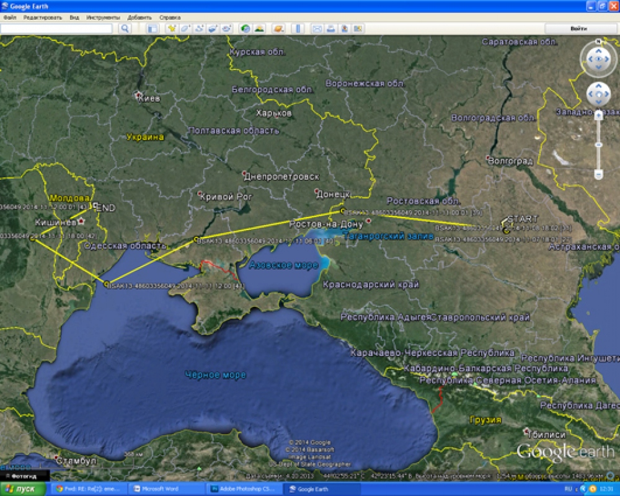Click the search magnifier button

click(x=125, y=29)
